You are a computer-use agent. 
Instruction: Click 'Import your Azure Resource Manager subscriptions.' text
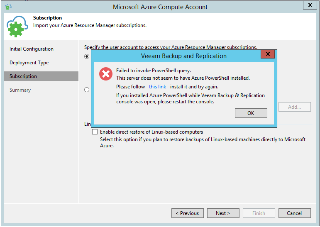(90, 25)
